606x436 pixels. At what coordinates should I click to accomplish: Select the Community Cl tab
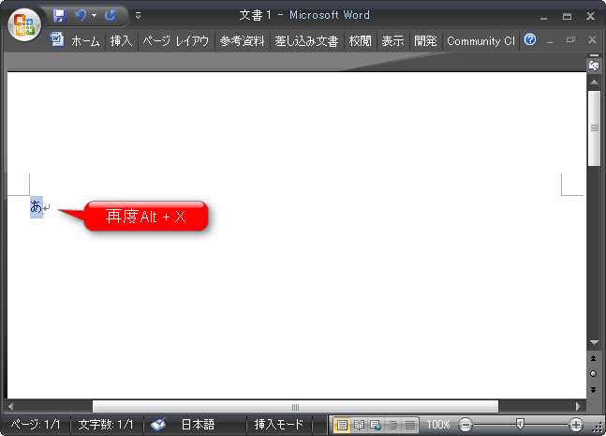pos(480,41)
